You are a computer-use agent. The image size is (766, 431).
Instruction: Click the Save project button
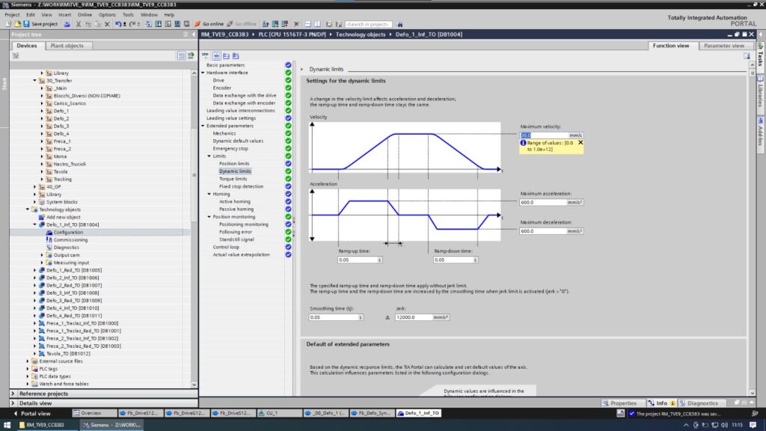coord(40,24)
